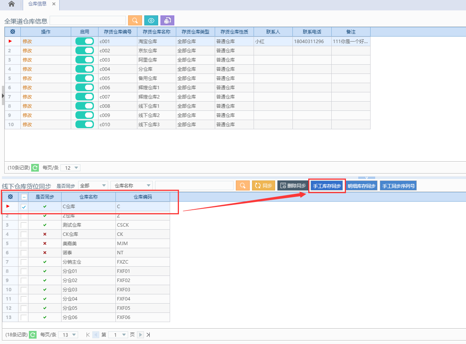Uncheck the C仓库 row checkbox
The height and width of the screenshot is (344, 466).
(x=24, y=207)
